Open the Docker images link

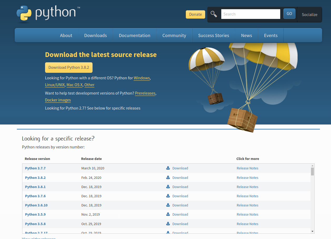click(x=58, y=100)
